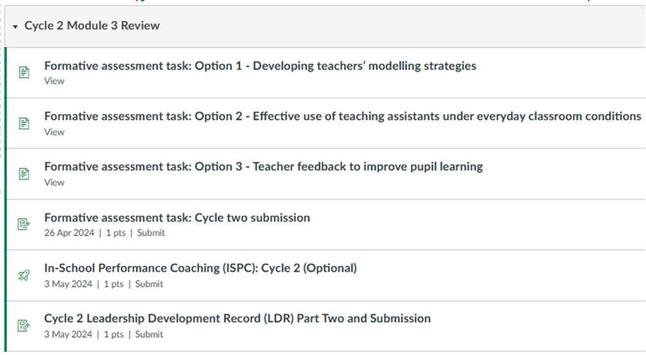The image size is (646, 355).
Task: Click View under Option 3 task
Action: click(x=54, y=183)
